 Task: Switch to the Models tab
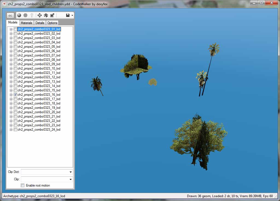click(13, 22)
